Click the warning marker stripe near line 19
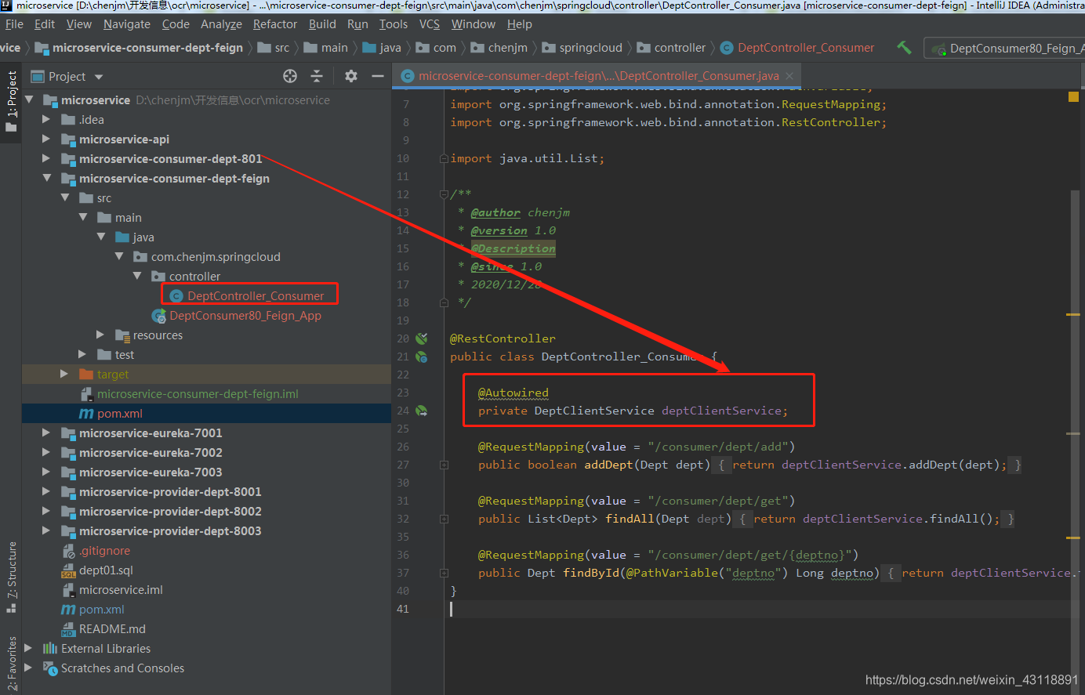1085x695 pixels. [1073, 314]
